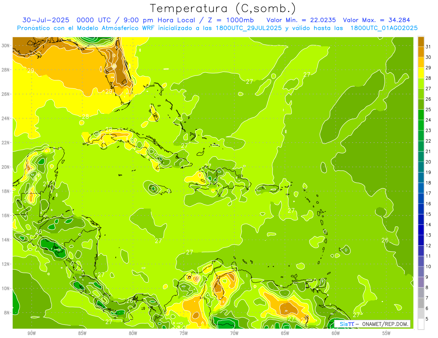Click the colorbar value 25
This screenshot has height=338, width=438.
428,109
